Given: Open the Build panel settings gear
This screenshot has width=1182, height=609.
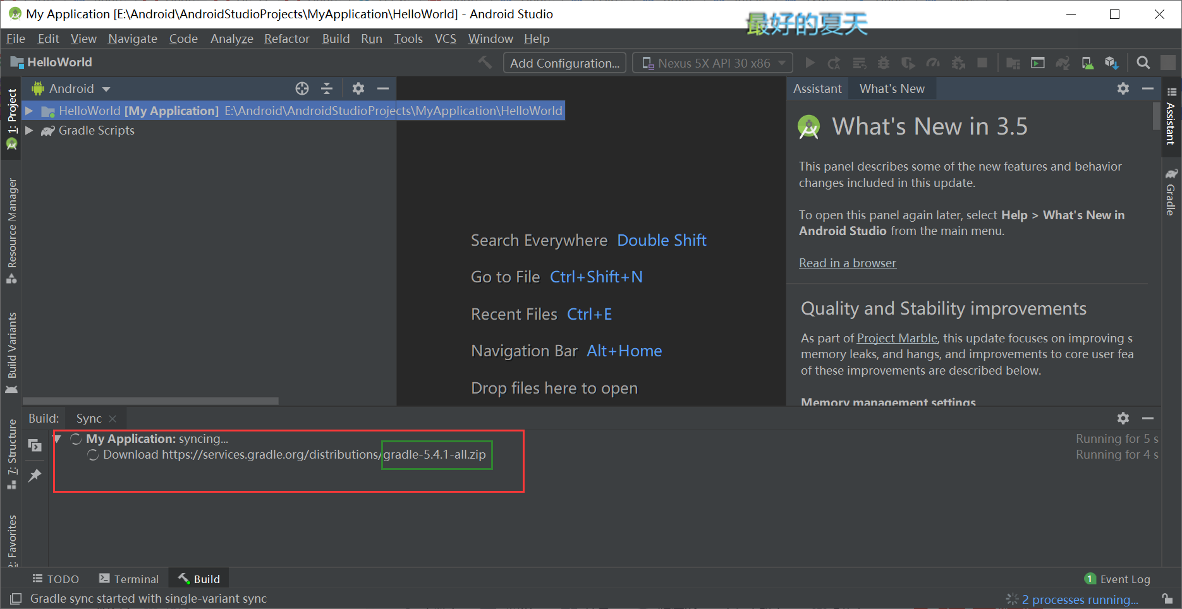Looking at the screenshot, I should click(1123, 418).
